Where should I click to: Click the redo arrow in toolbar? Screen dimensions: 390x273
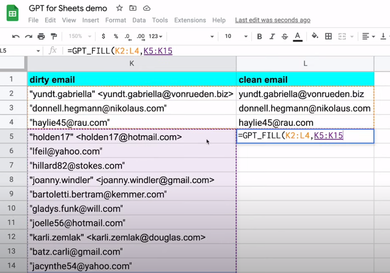coord(29,36)
